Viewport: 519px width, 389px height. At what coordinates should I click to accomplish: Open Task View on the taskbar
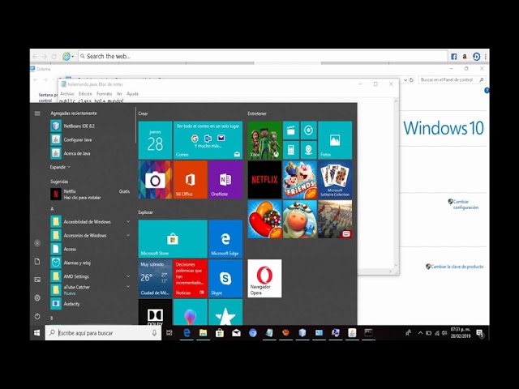tap(169, 333)
